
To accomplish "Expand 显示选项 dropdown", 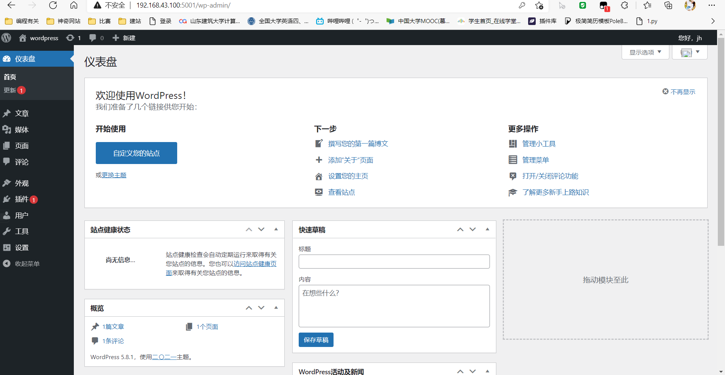I will pos(645,52).
